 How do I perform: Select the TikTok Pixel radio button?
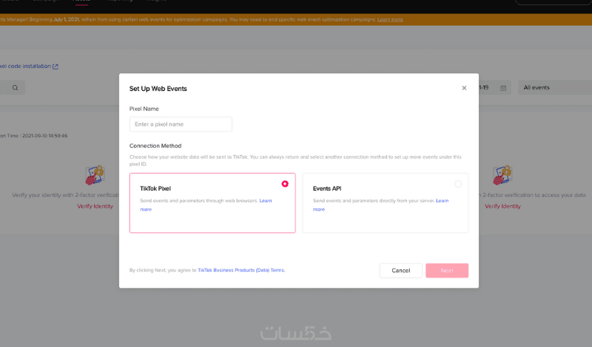click(285, 184)
